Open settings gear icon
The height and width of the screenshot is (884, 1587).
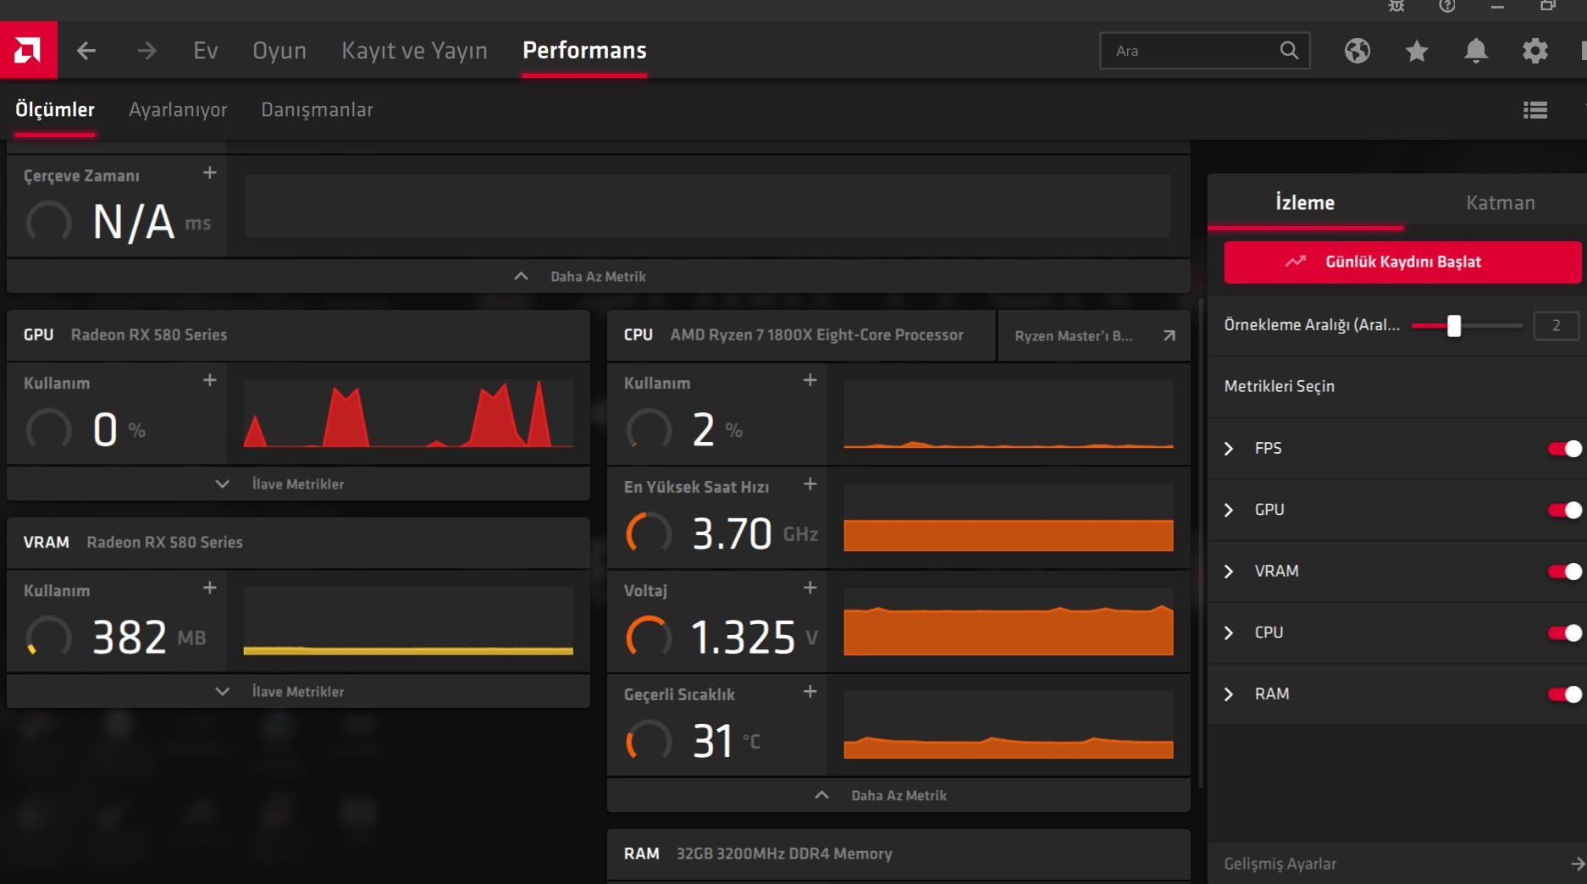point(1535,51)
